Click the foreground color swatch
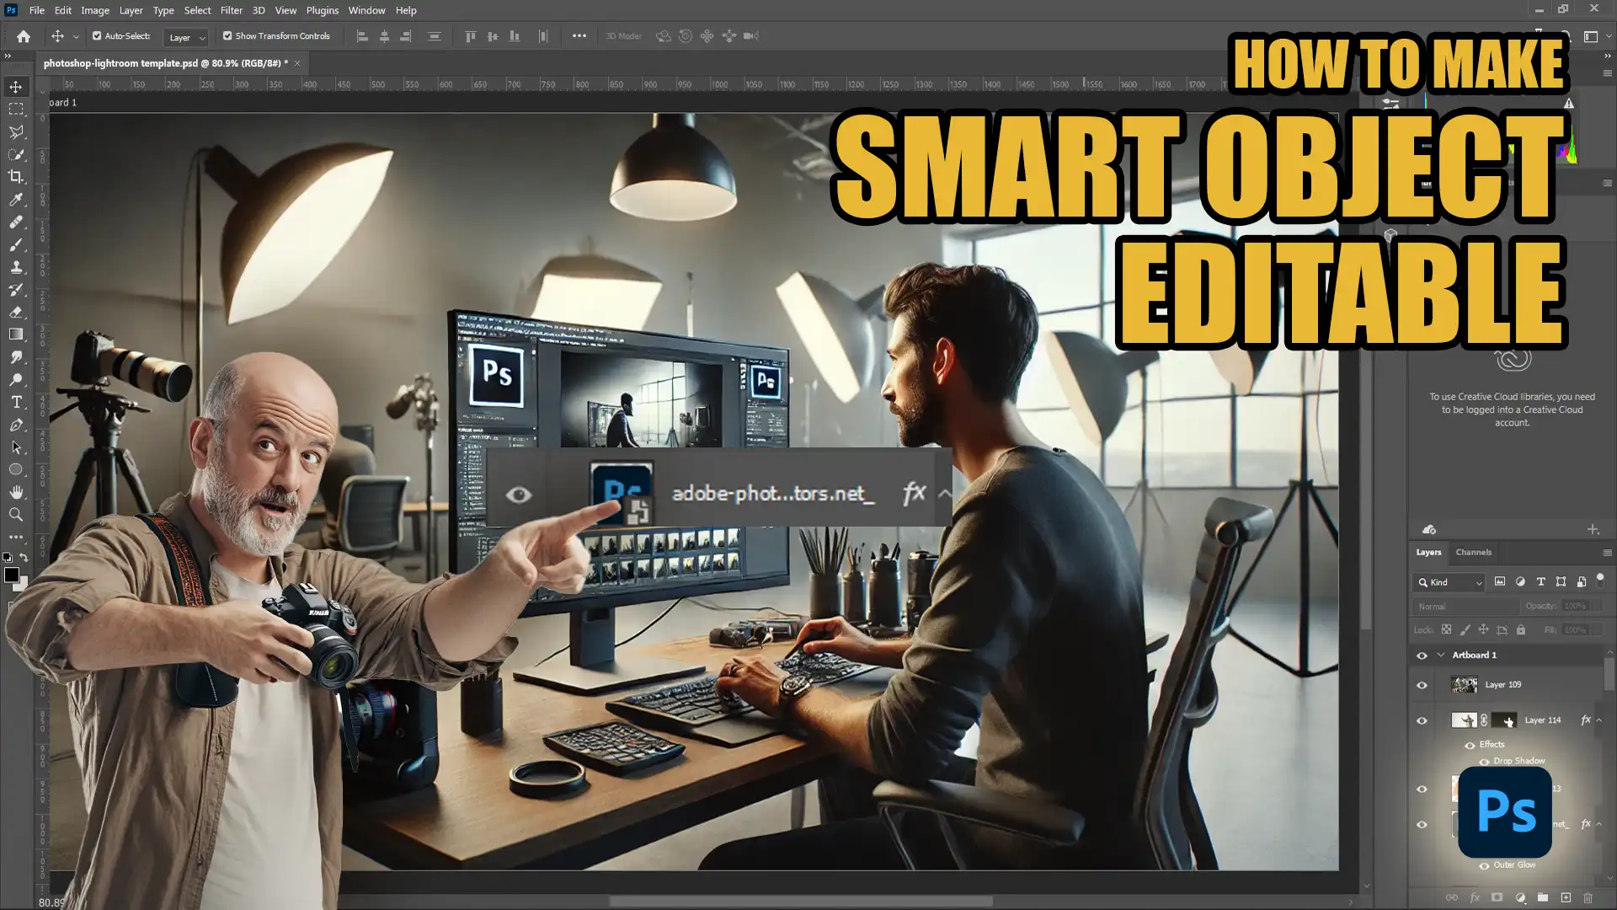Screen dimensions: 1617x910 point(12,575)
